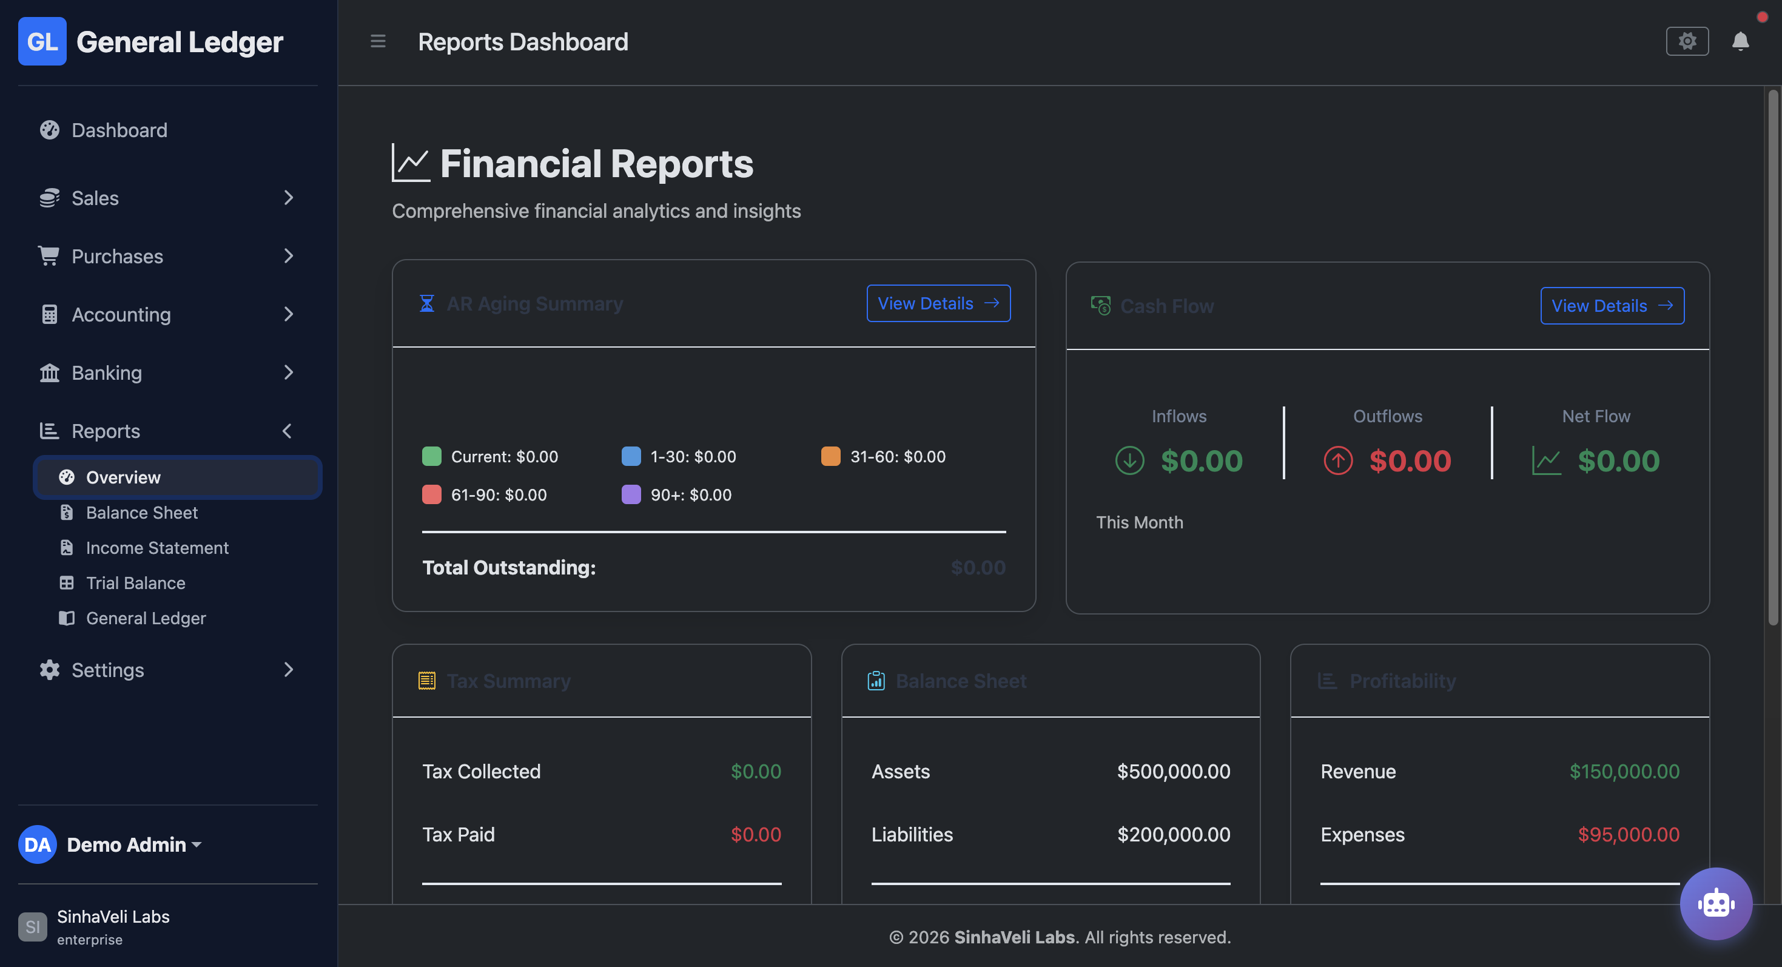
Task: Click the Banking building icon
Action: [x=50, y=372]
